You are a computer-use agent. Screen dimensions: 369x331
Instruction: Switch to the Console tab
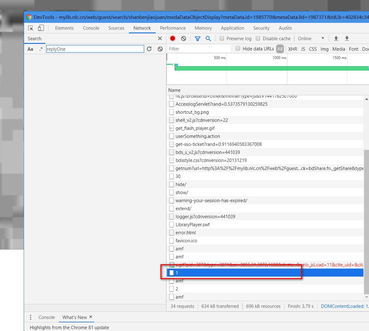click(91, 28)
